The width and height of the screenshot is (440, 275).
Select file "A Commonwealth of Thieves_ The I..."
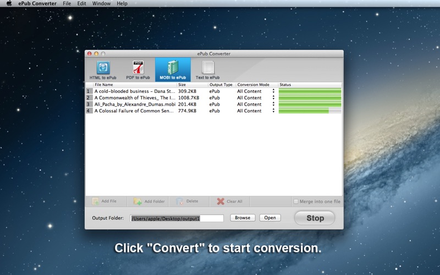coord(135,98)
